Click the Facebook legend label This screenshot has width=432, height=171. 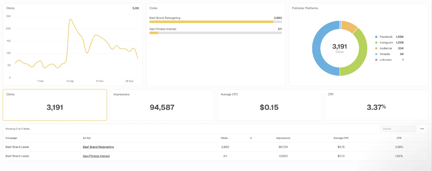[x=386, y=37]
